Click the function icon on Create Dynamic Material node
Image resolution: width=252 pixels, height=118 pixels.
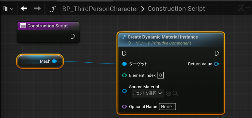pyautogui.click(x=123, y=37)
